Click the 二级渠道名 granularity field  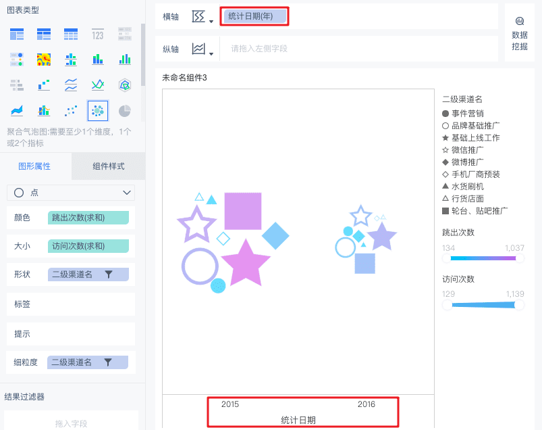[x=88, y=362]
